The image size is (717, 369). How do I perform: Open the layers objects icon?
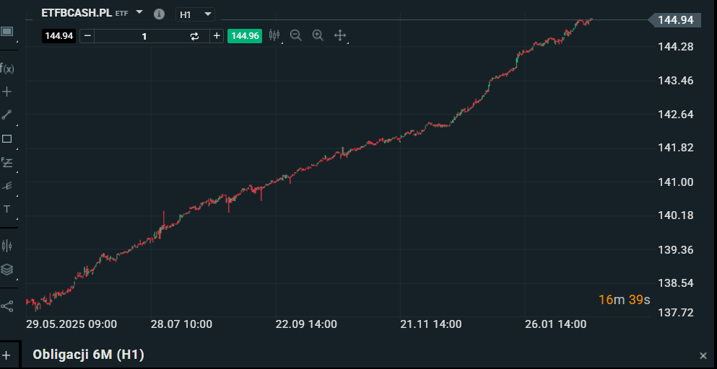pyautogui.click(x=6, y=270)
